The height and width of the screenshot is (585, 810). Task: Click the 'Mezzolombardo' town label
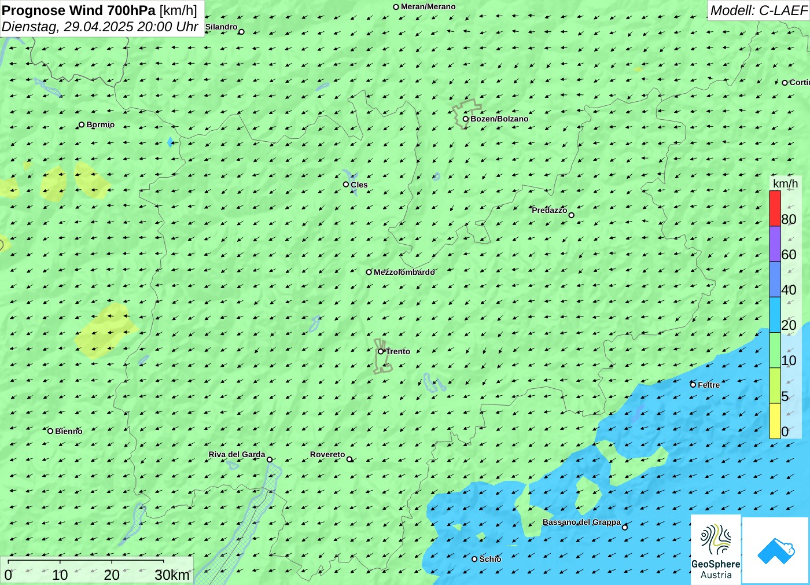404,272
